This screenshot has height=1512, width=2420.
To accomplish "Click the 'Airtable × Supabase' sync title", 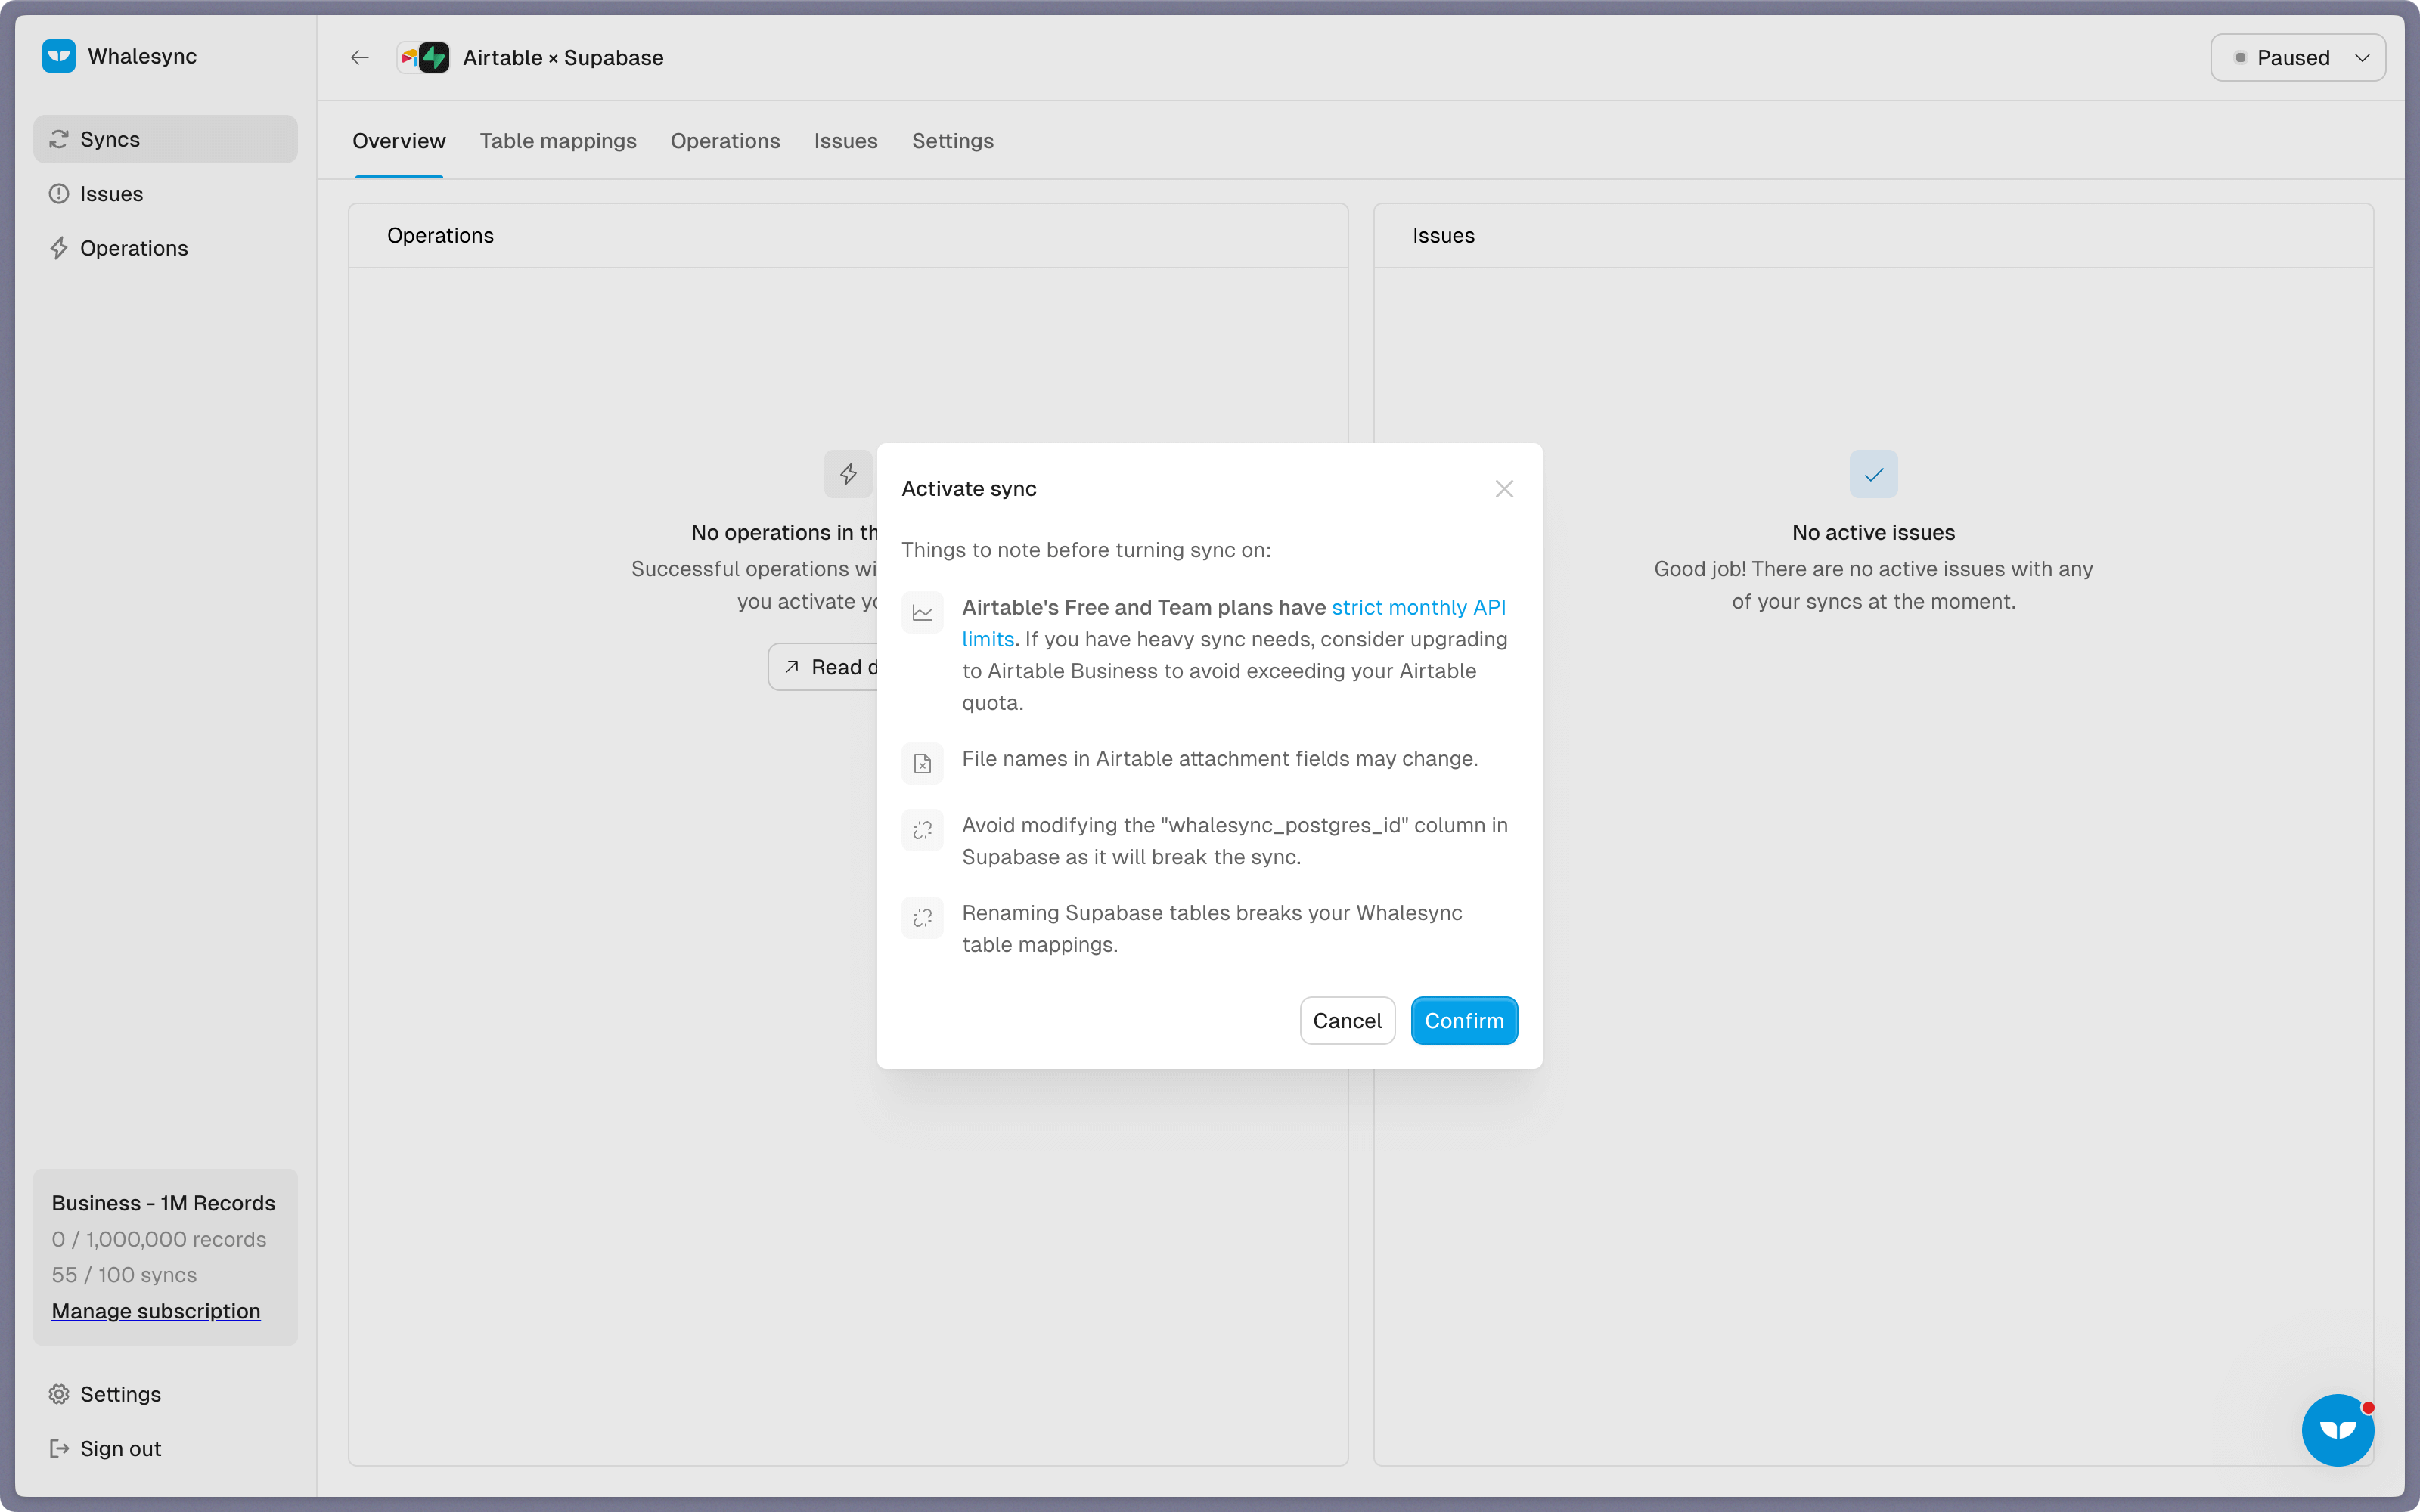I will (x=563, y=58).
